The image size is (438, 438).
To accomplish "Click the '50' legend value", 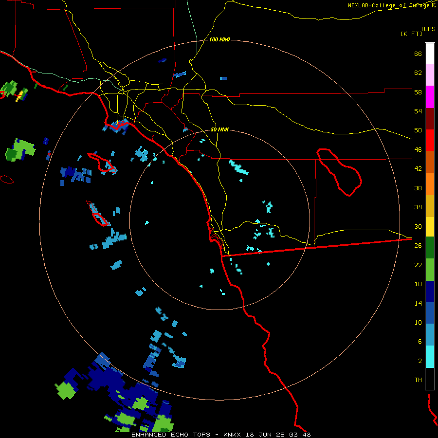I will [x=418, y=130].
